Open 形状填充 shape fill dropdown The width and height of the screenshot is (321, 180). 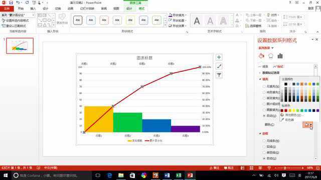(178, 15)
